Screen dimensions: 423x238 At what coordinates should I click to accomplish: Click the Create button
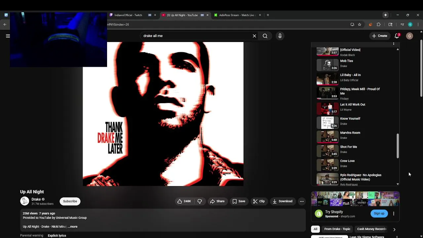(379, 36)
